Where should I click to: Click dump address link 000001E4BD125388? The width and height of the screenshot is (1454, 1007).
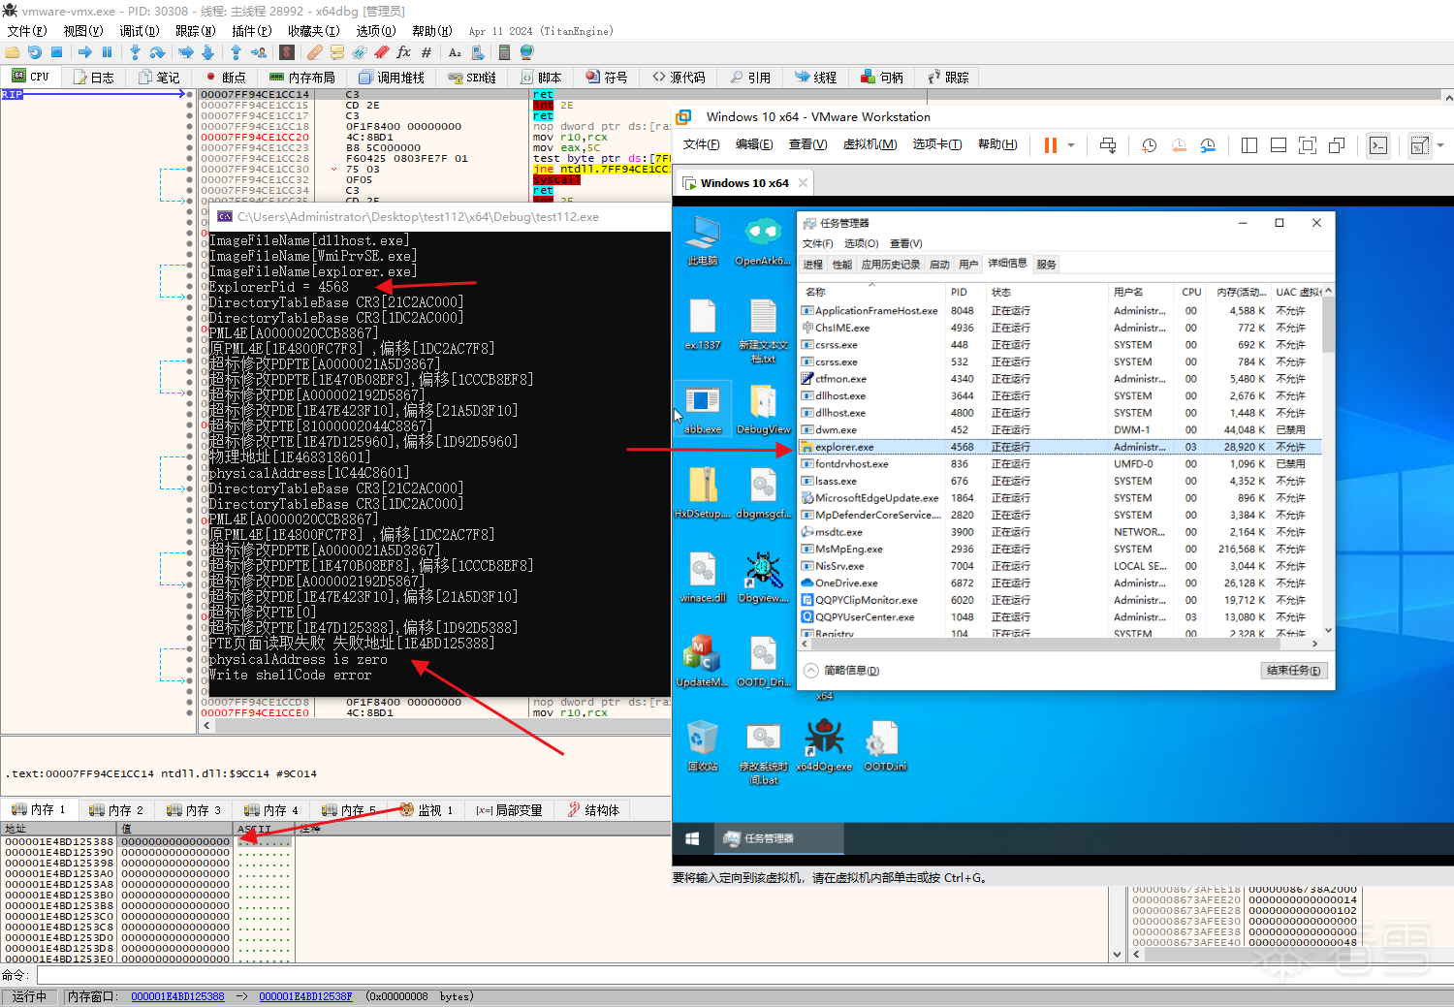pos(177,996)
